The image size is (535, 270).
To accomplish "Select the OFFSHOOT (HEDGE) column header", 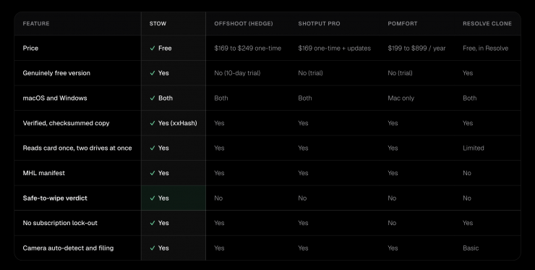I will [x=244, y=24].
